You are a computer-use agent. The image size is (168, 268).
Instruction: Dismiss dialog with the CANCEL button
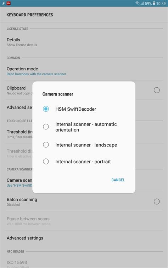coord(118,180)
